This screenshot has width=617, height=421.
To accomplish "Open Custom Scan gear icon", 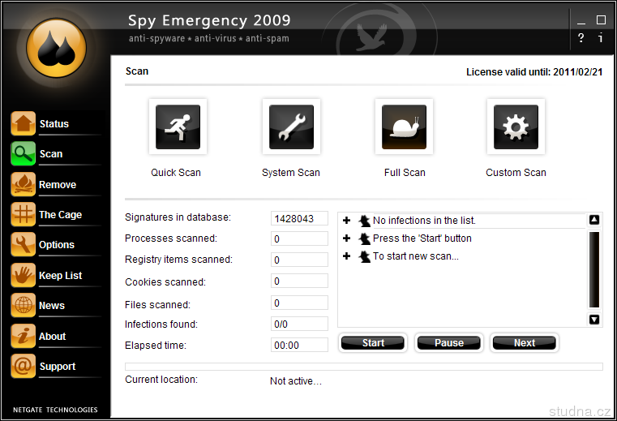I will (516, 127).
